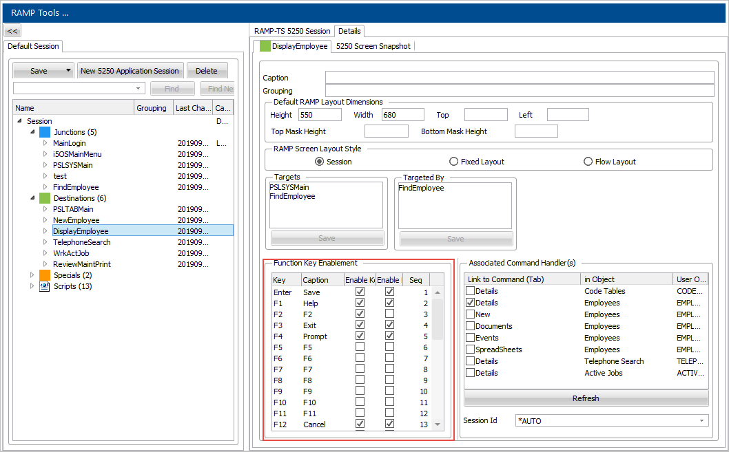Click the Refresh button
The width and height of the screenshot is (729, 452).
tap(586, 398)
